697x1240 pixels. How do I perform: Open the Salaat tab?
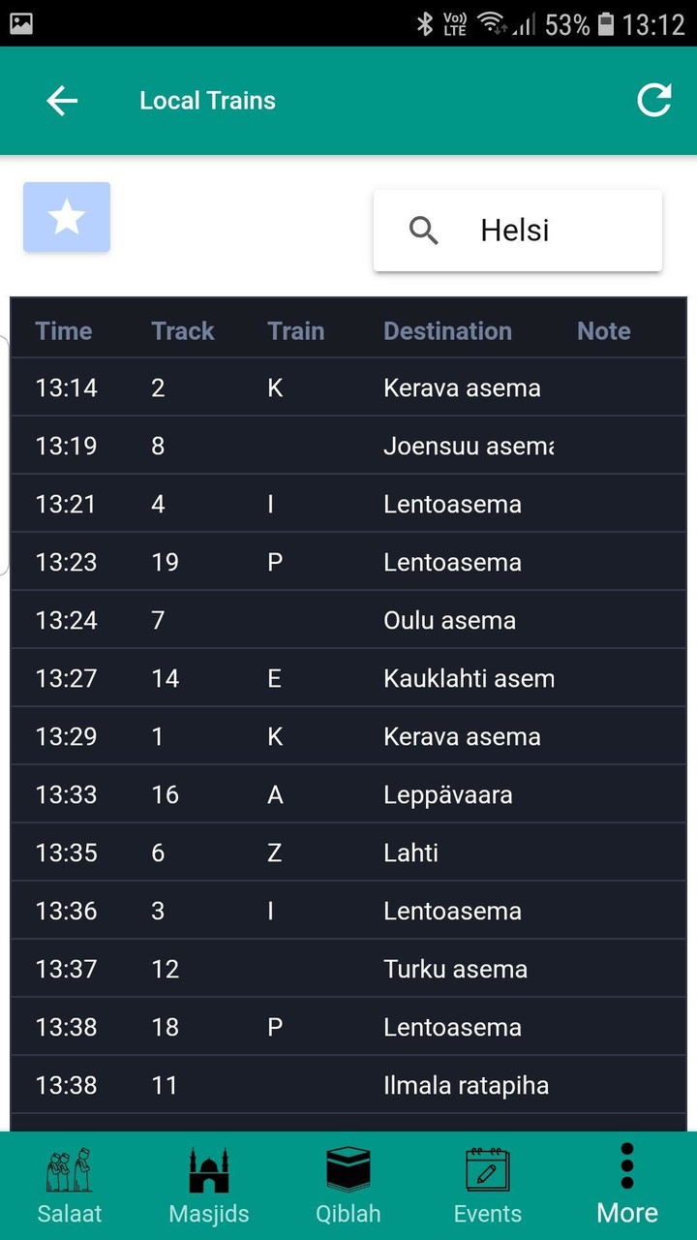70,1186
